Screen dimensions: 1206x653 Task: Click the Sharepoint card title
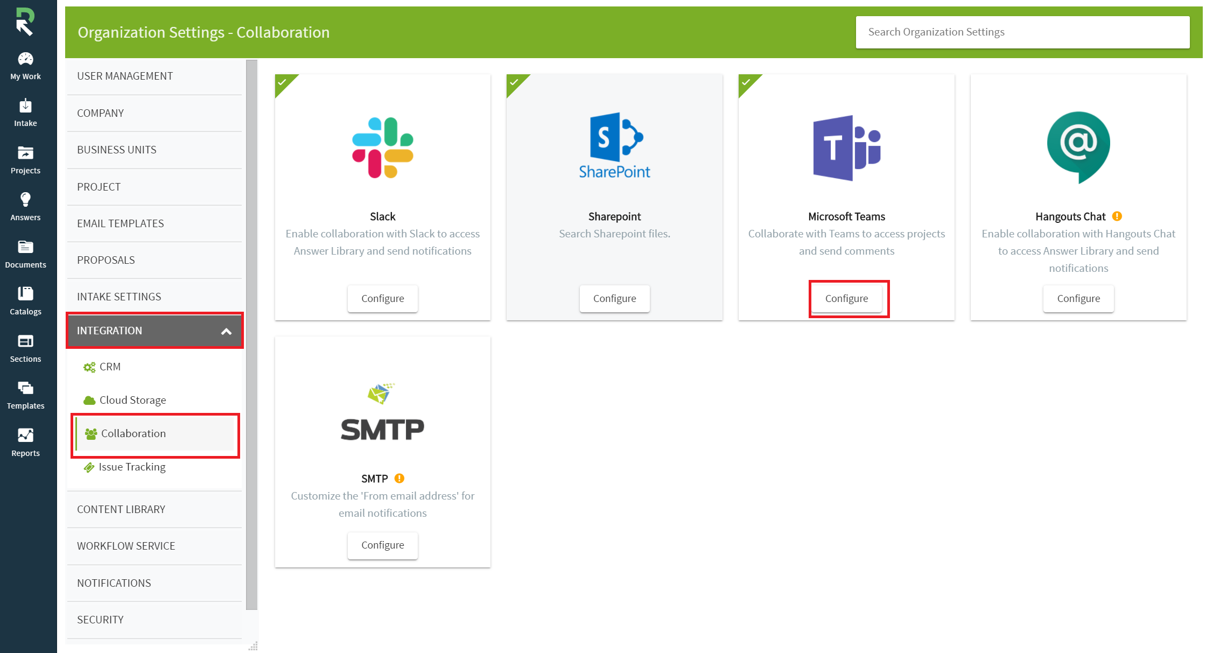click(x=614, y=216)
